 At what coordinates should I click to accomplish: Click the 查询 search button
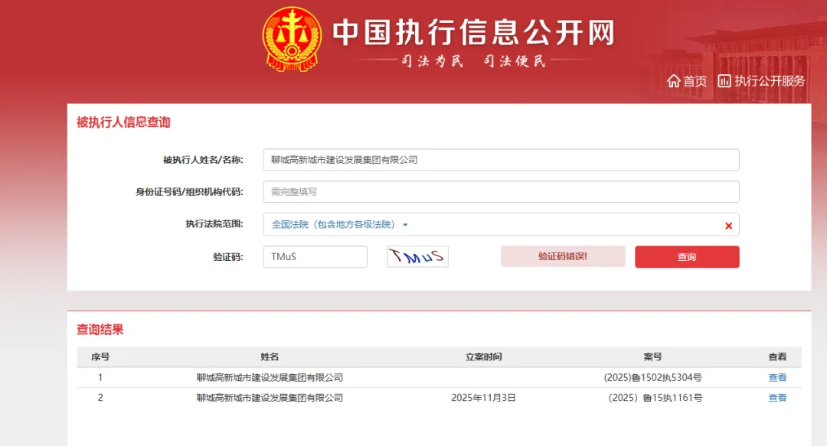687,257
